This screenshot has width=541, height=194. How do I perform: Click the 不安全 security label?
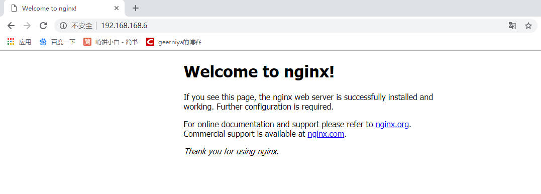82,26
